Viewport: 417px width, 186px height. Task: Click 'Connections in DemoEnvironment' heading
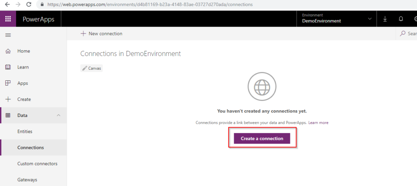point(131,53)
